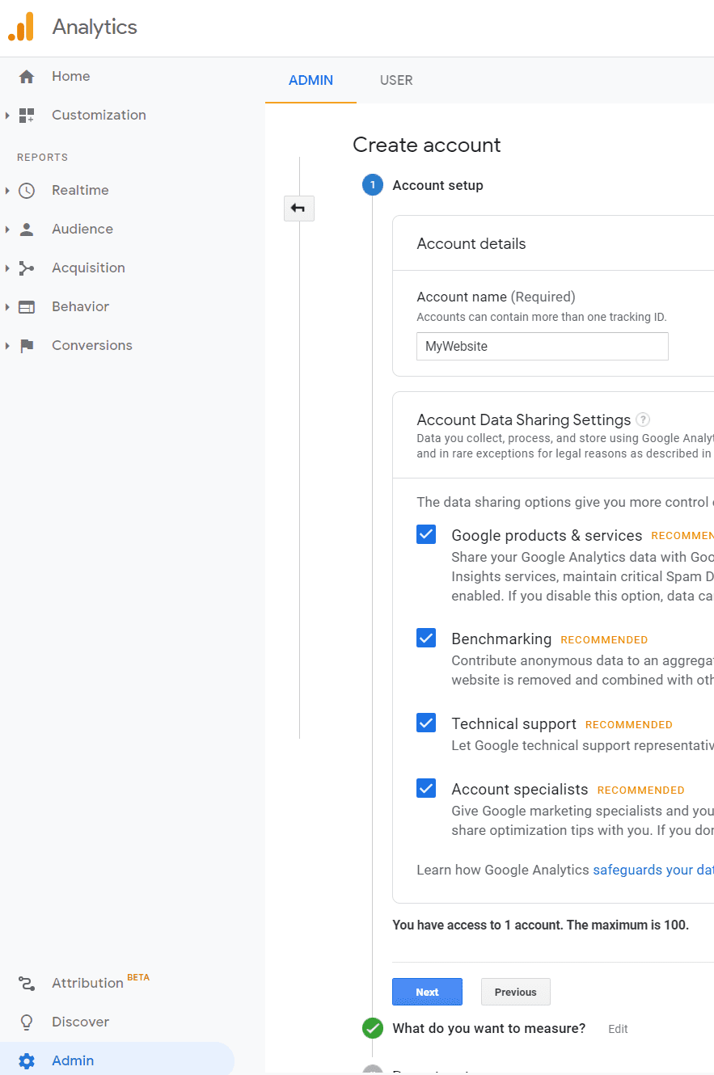The width and height of the screenshot is (714, 1075).
Task: Click Edit next to measure step
Action: click(618, 1029)
